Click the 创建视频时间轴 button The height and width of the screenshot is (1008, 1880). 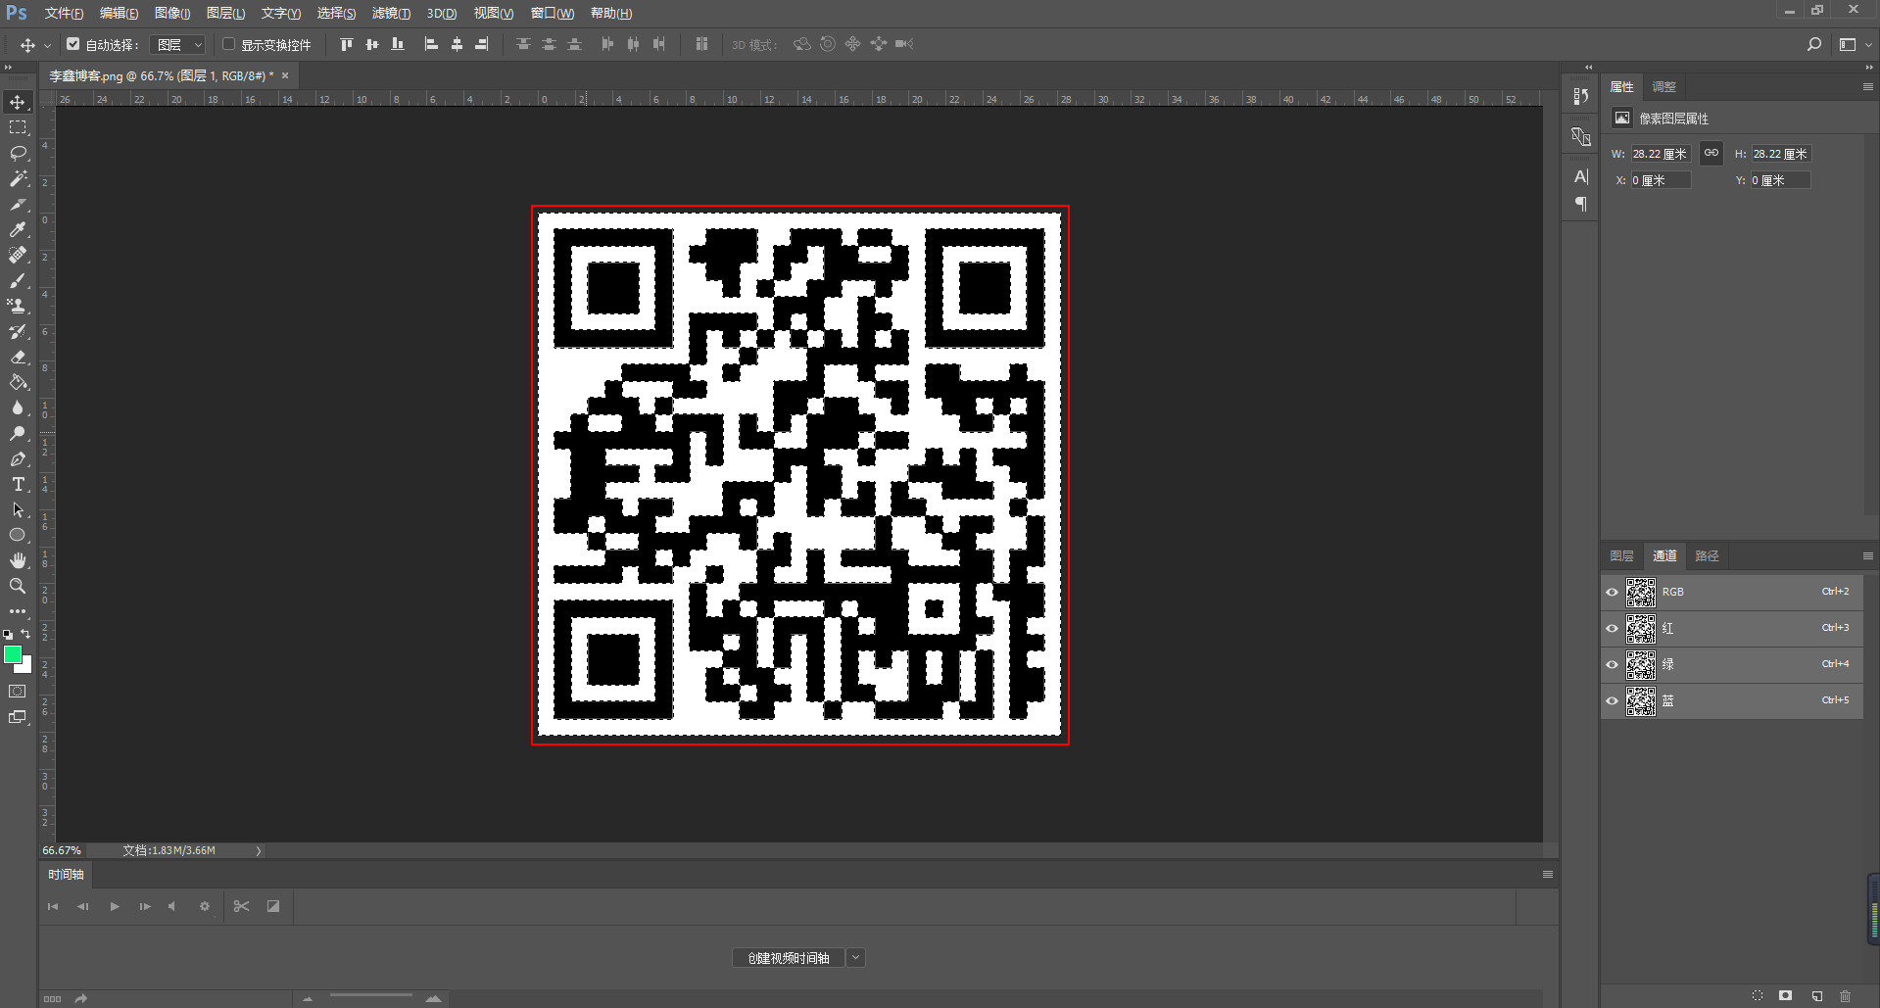pos(789,957)
